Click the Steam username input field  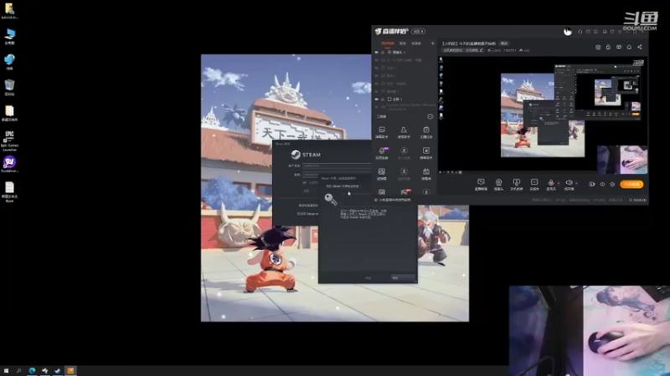coord(337,165)
